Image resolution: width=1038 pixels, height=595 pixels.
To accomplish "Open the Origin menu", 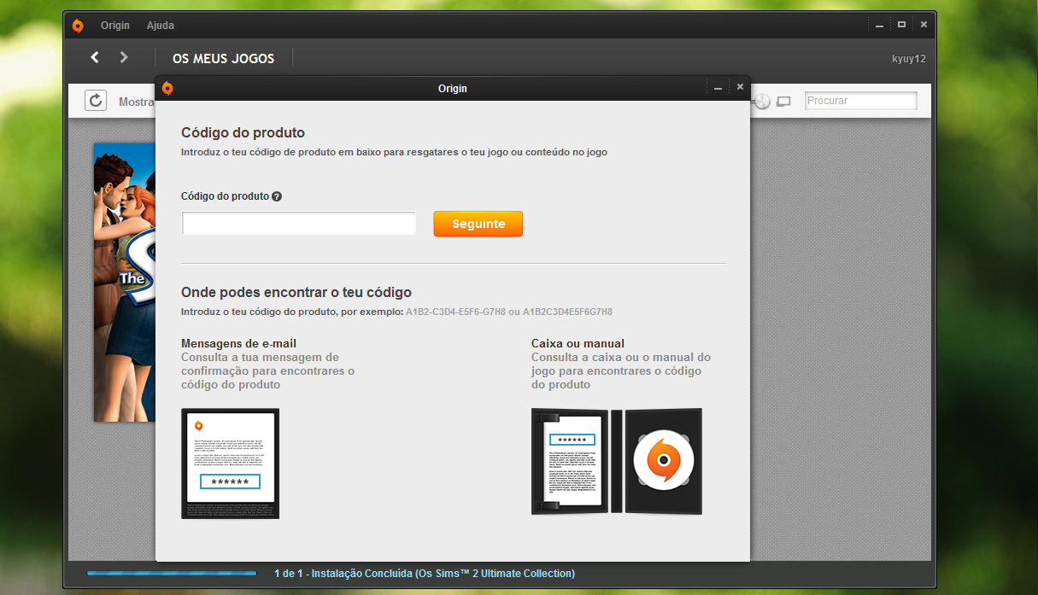I will [115, 26].
